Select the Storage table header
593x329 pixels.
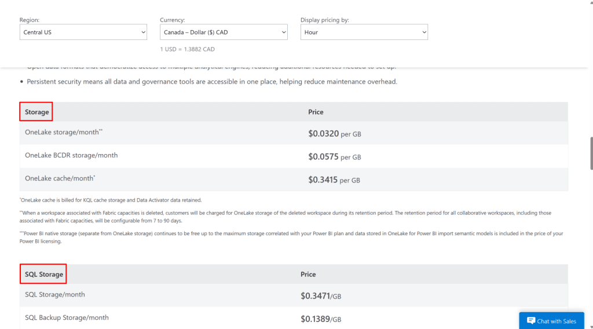point(36,112)
